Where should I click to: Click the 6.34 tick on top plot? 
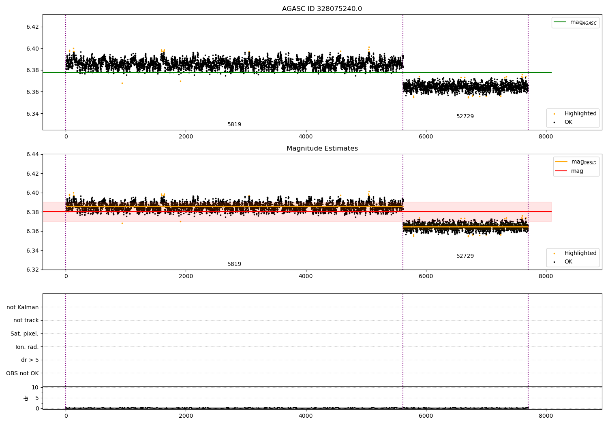point(32,114)
